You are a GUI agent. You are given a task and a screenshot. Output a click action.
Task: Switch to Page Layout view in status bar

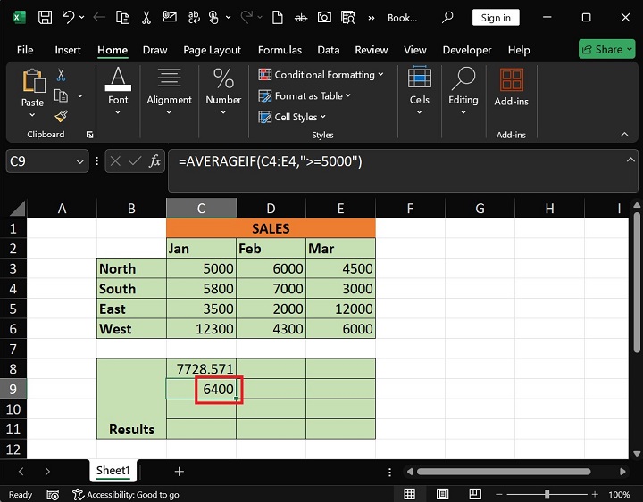tap(439, 494)
